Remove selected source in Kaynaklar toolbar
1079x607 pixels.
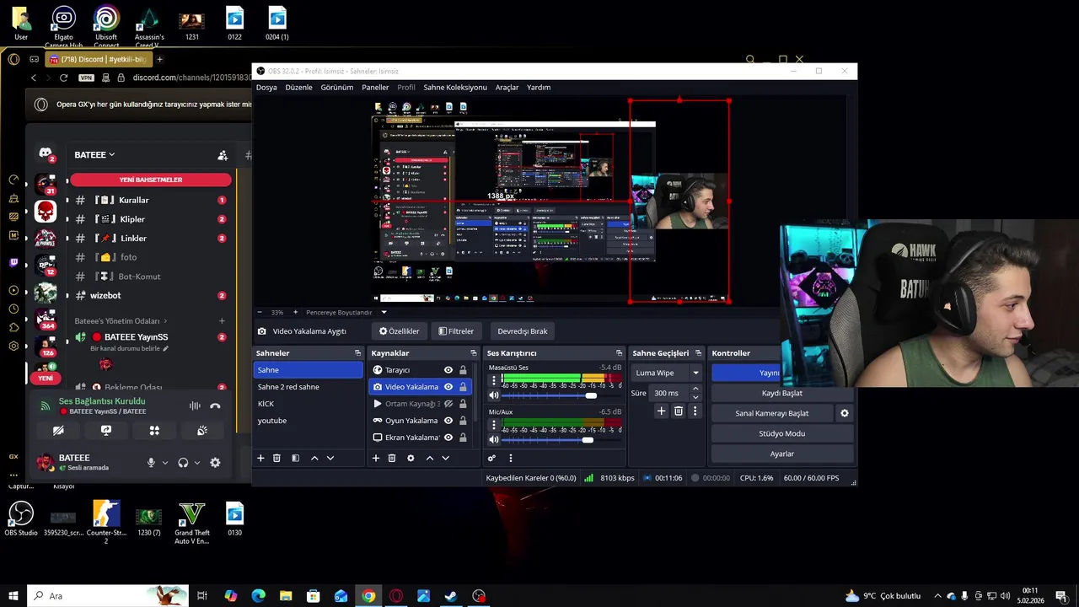[x=392, y=458]
